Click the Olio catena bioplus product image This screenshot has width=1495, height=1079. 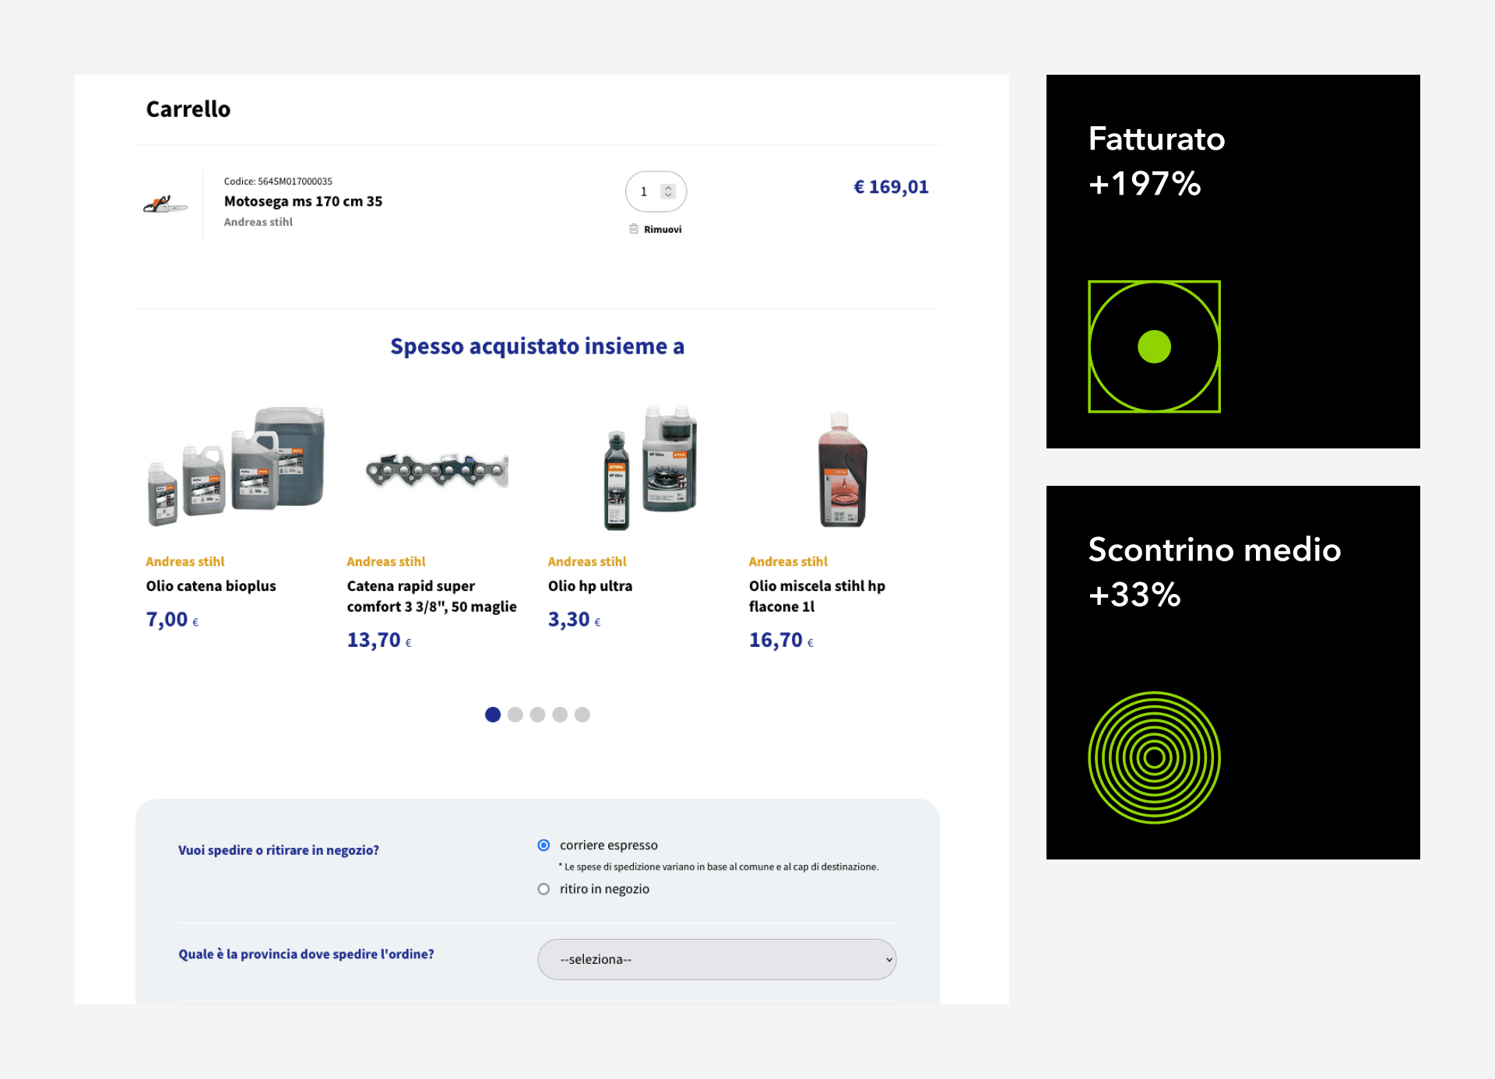tap(236, 467)
